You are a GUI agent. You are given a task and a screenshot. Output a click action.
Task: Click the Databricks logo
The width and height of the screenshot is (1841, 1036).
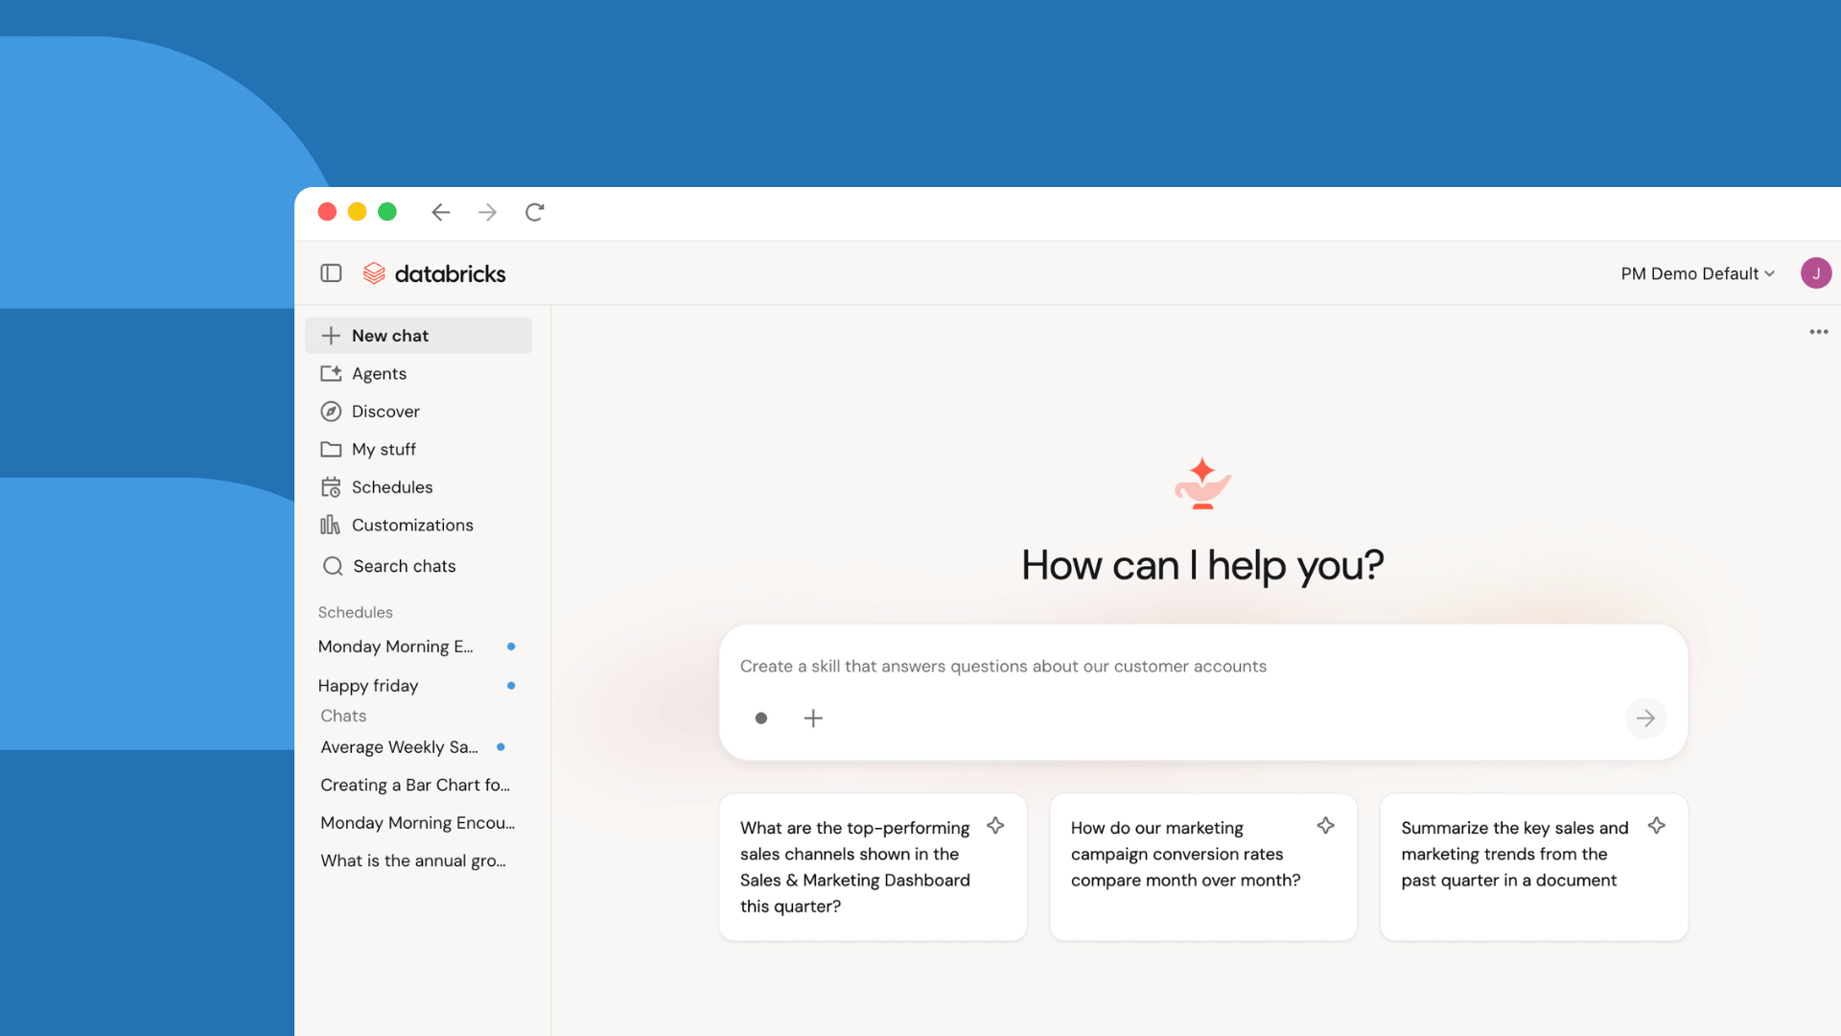pos(433,273)
